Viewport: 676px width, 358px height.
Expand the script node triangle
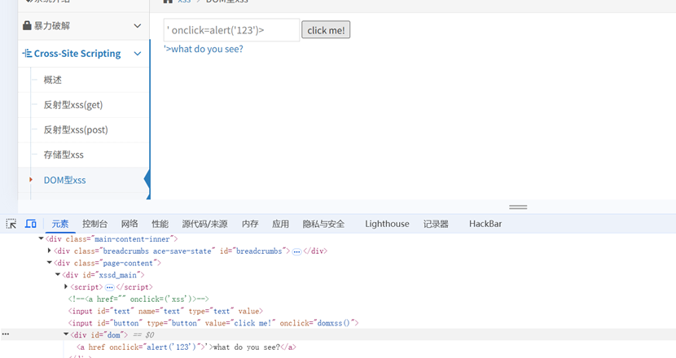coord(66,286)
